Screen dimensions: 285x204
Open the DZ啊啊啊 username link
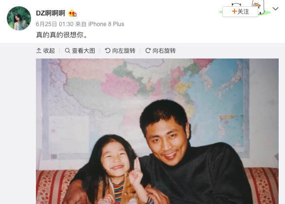point(50,13)
